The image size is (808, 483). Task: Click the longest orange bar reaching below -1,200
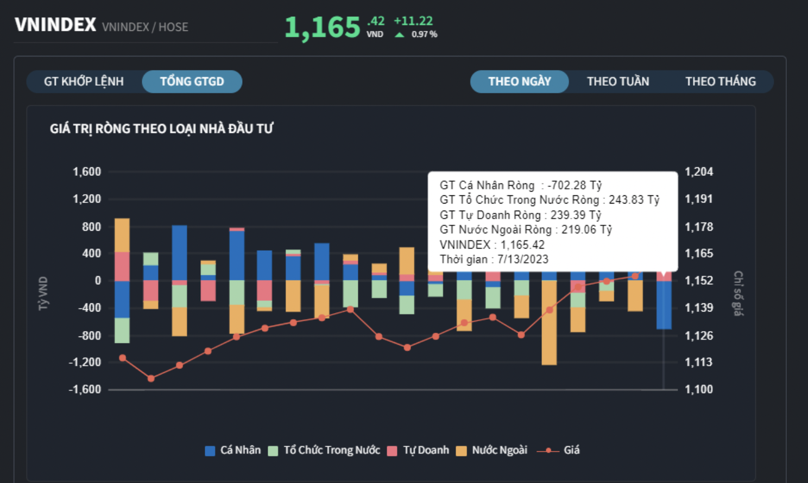pyautogui.click(x=549, y=323)
